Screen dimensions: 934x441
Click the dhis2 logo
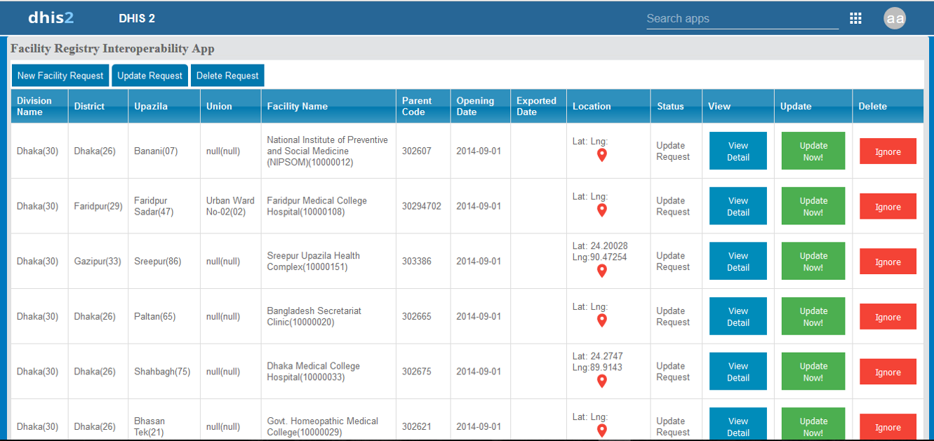(x=51, y=18)
